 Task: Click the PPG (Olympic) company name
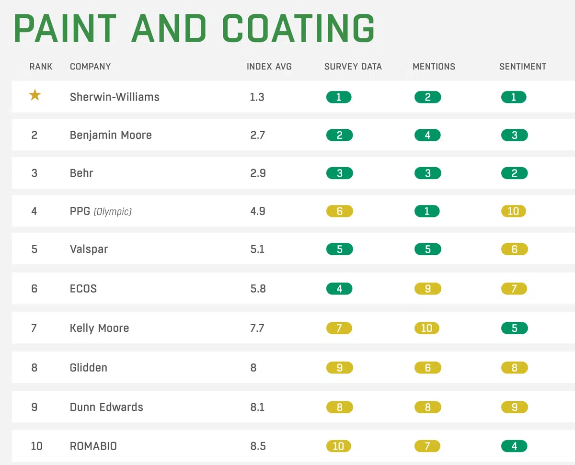click(x=101, y=211)
